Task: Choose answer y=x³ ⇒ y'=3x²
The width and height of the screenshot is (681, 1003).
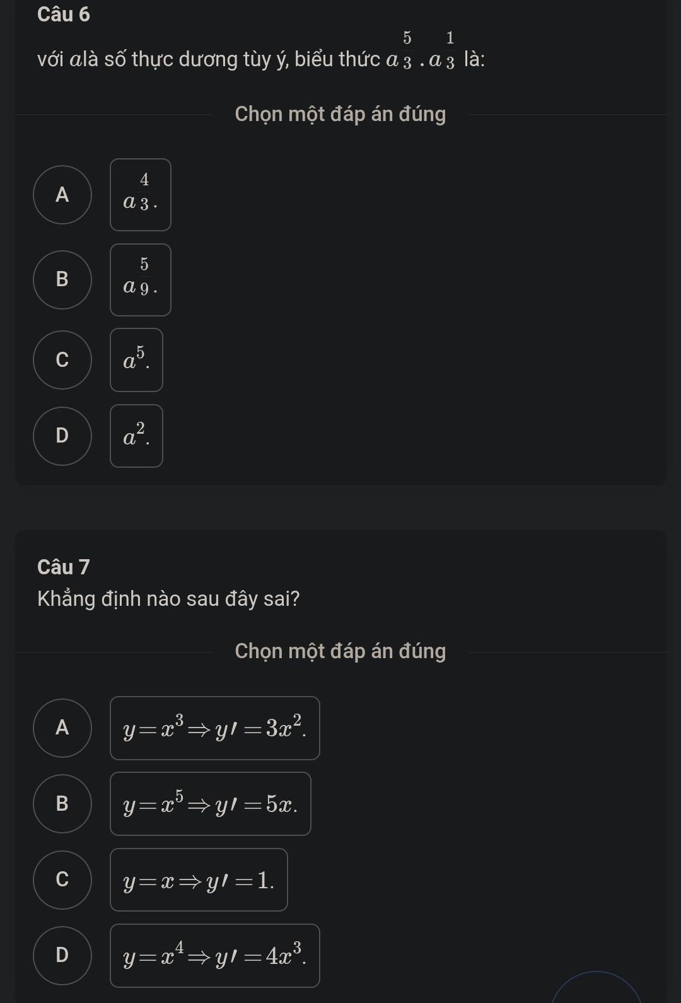Action: [x=215, y=728]
